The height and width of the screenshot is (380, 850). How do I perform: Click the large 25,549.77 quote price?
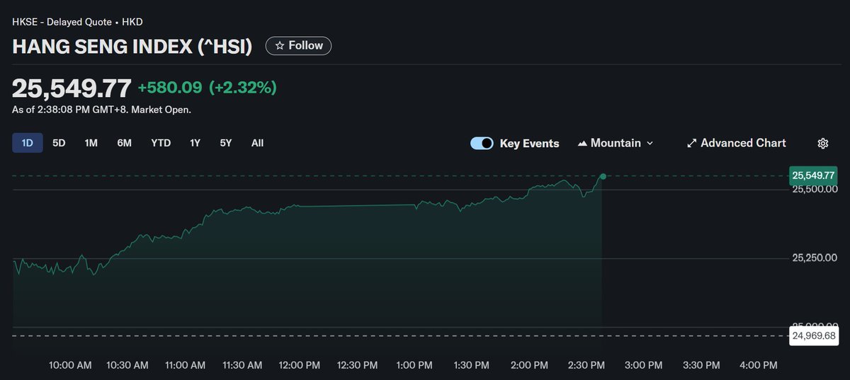tap(72, 88)
